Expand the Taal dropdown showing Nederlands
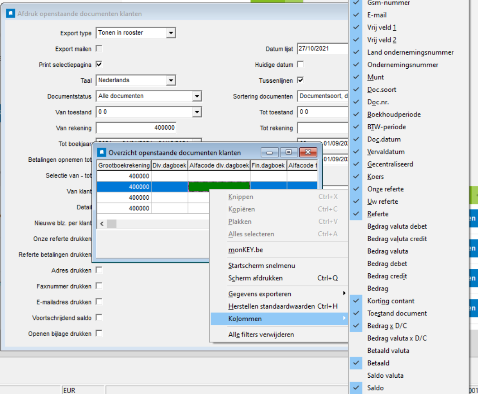This screenshot has width=478, height=394. tap(170, 80)
